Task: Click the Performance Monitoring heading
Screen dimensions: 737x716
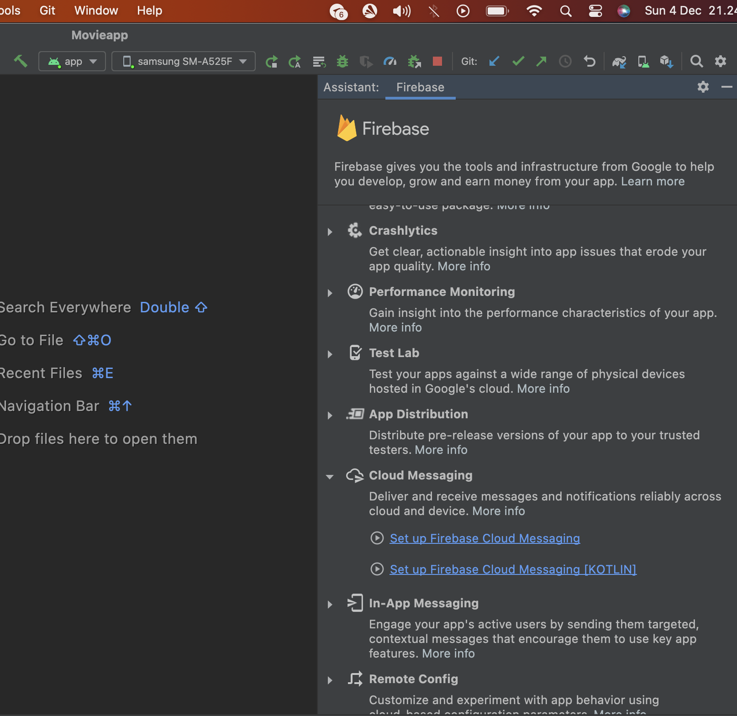Action: [x=442, y=292]
